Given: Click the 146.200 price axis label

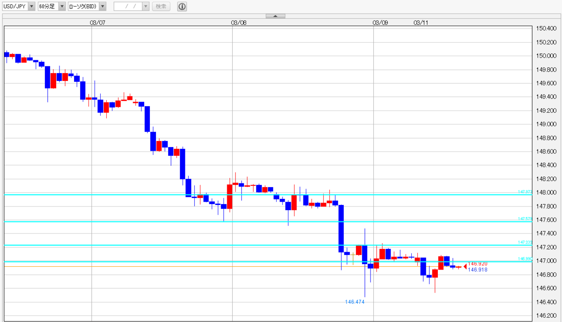Looking at the screenshot, I should [546, 315].
